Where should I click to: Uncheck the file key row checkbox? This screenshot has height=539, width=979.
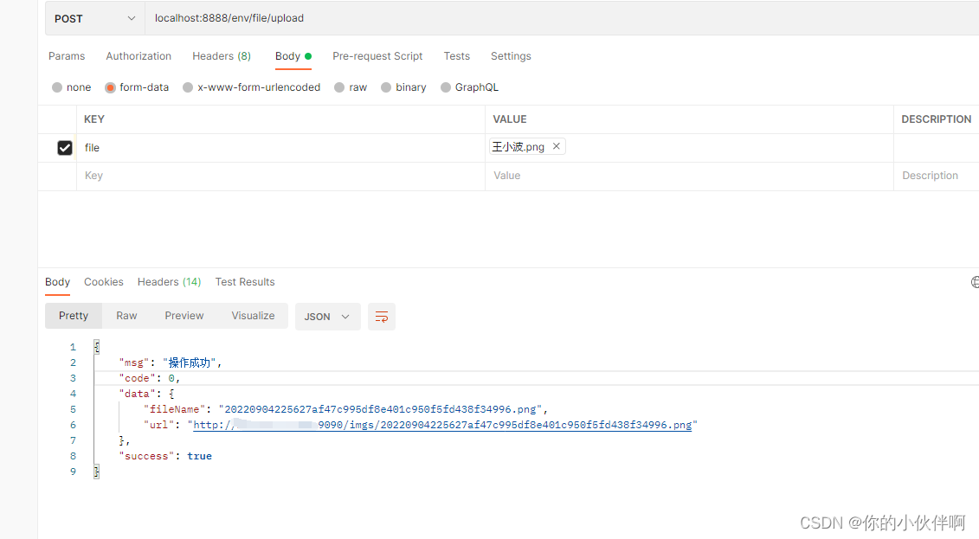(x=64, y=147)
